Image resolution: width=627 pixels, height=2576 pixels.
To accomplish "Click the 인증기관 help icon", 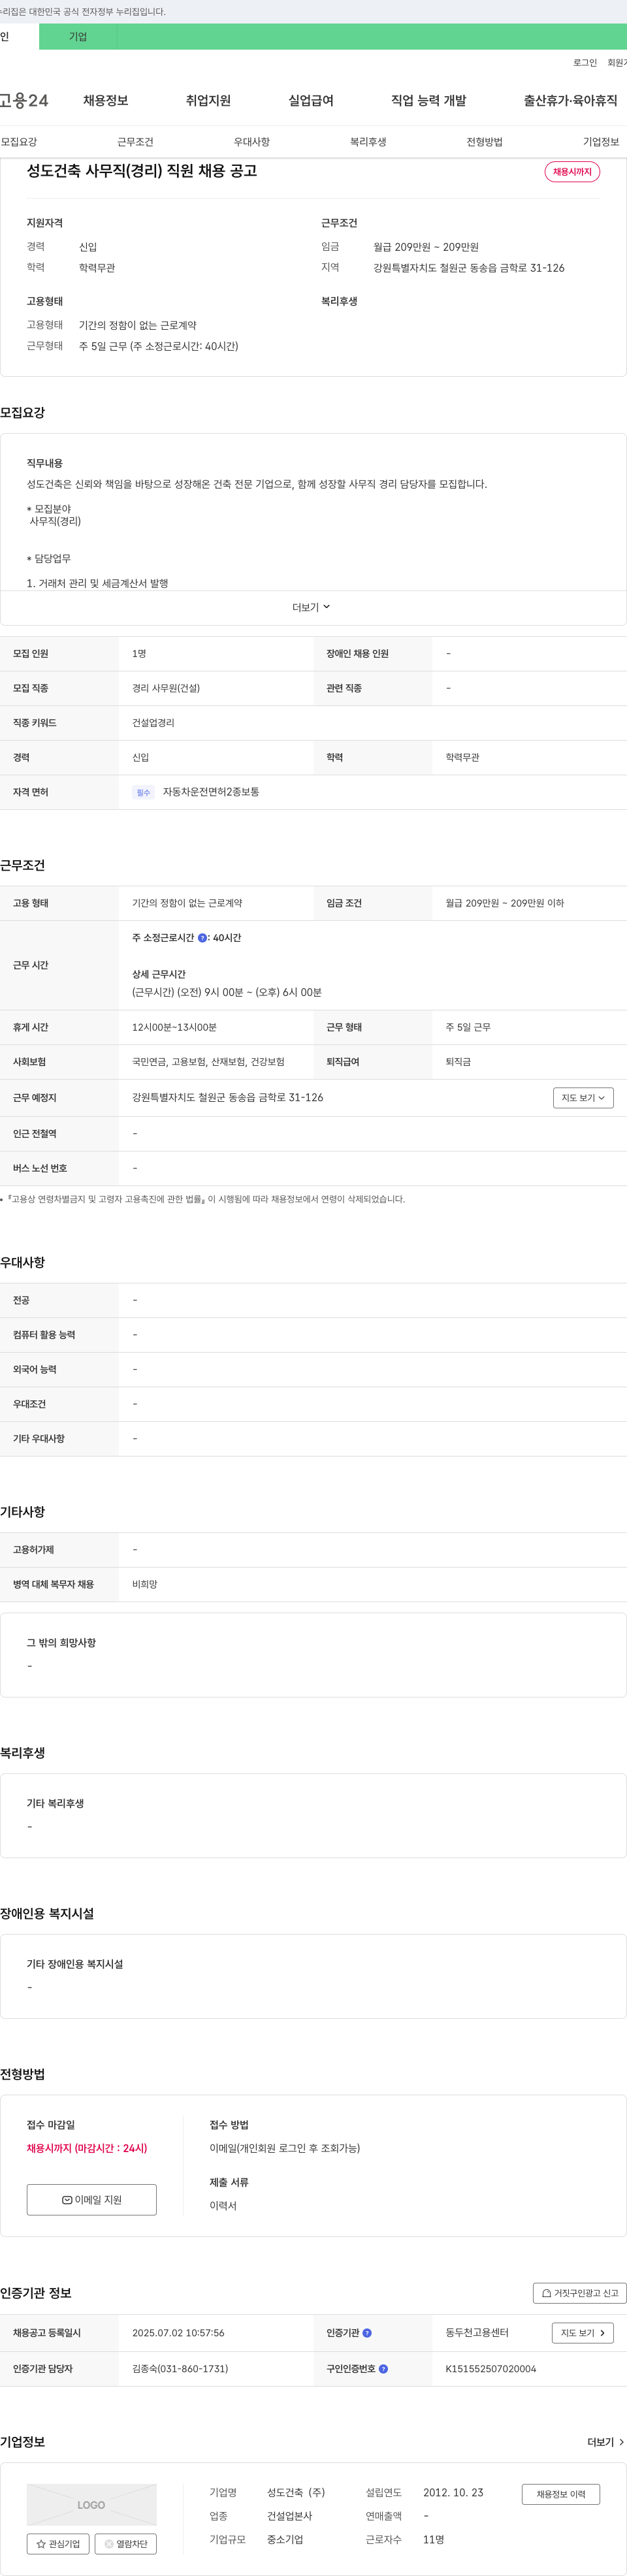I will point(367,2333).
